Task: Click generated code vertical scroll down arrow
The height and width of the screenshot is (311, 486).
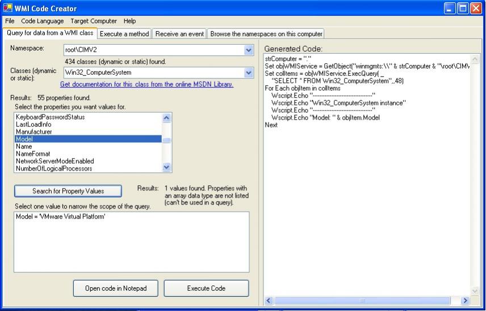Action: [475, 291]
